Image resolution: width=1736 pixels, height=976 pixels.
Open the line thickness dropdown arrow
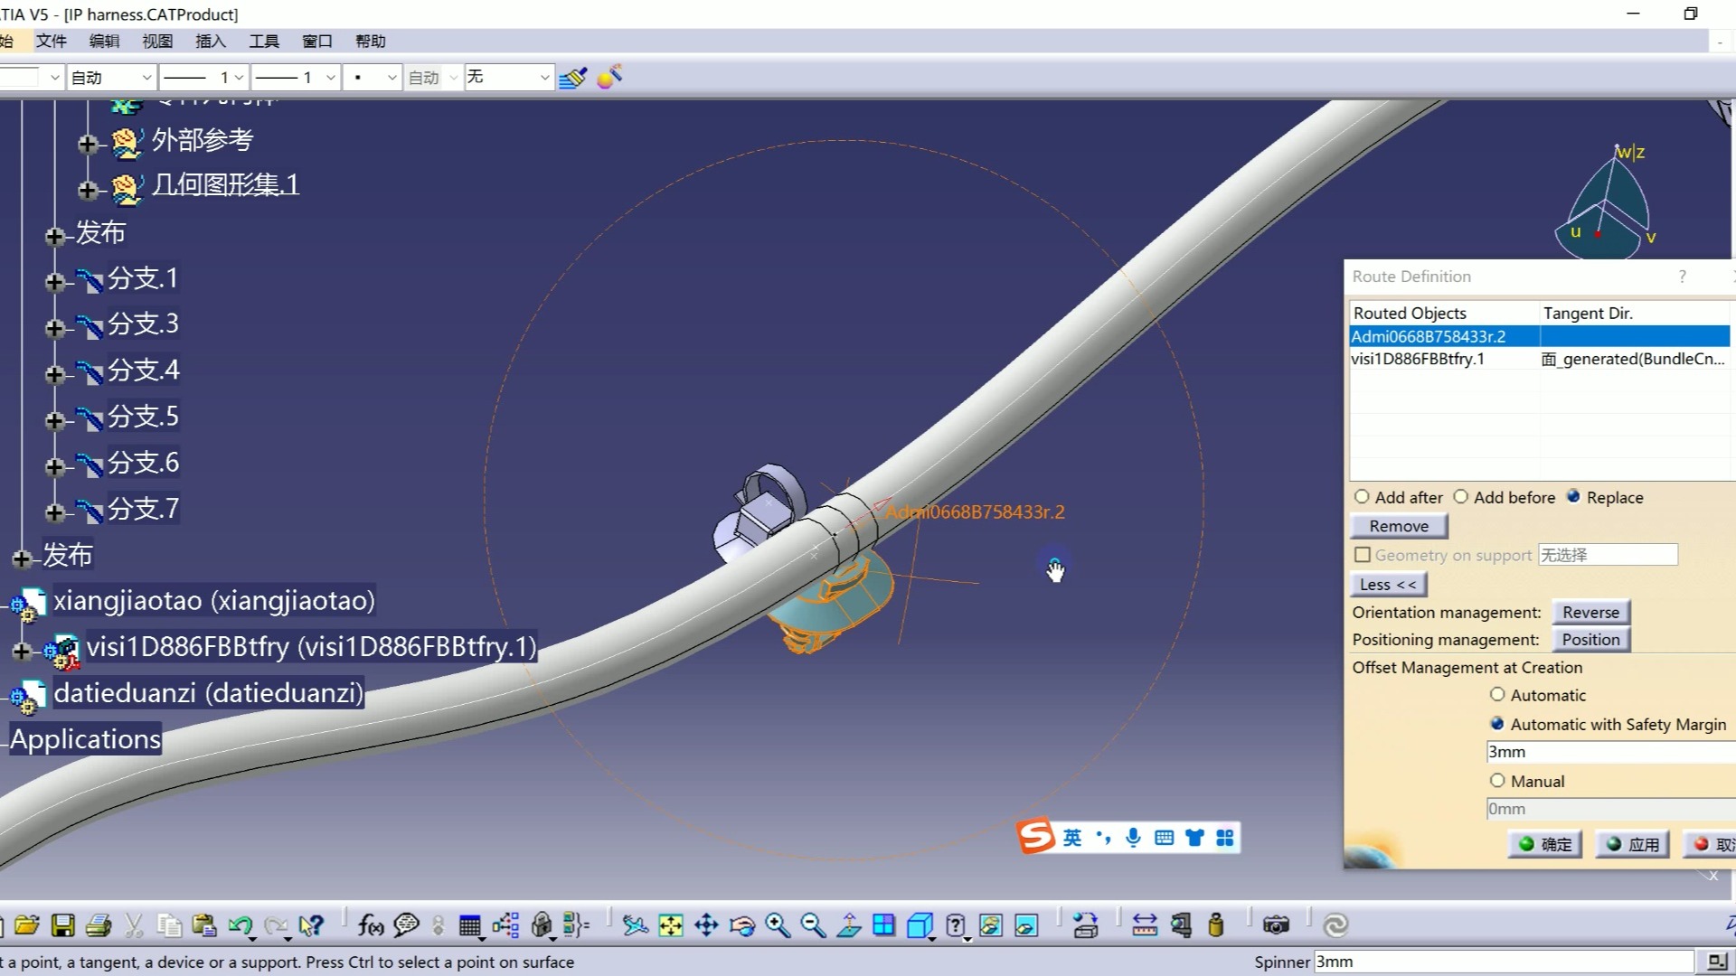(x=239, y=78)
